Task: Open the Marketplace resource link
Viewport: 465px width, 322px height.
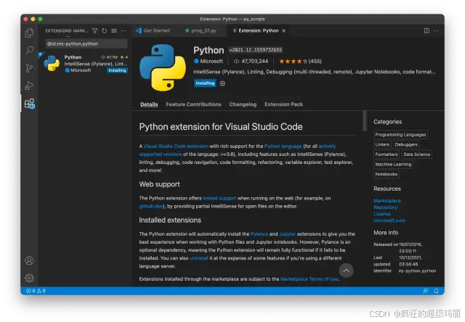Action: (x=387, y=201)
